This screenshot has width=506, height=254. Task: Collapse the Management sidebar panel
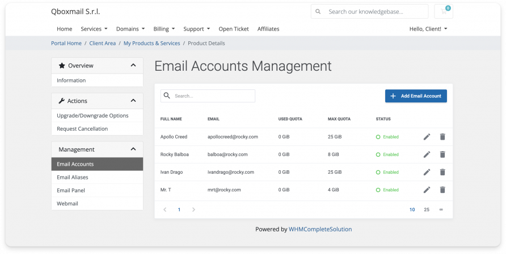coord(133,149)
